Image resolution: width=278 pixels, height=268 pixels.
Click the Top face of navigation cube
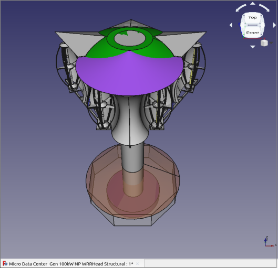(x=252, y=18)
